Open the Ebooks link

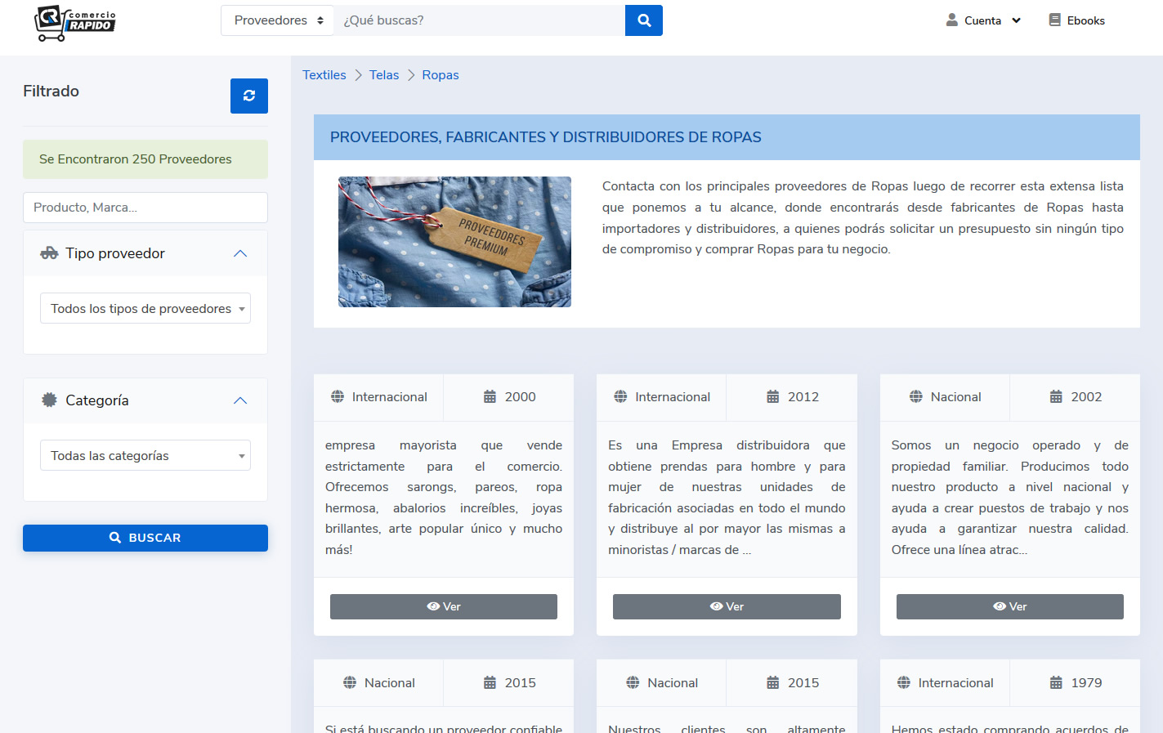(x=1076, y=20)
